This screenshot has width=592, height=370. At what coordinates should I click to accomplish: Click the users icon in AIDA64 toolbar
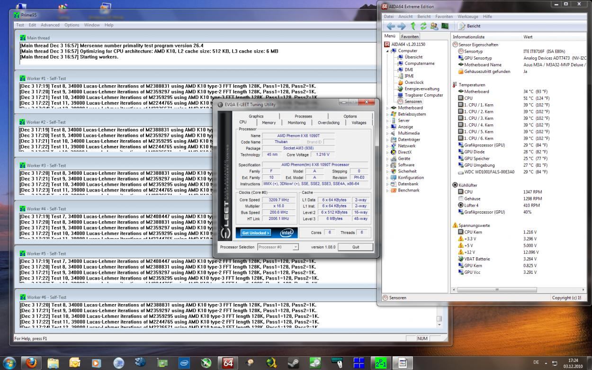tap(434, 26)
